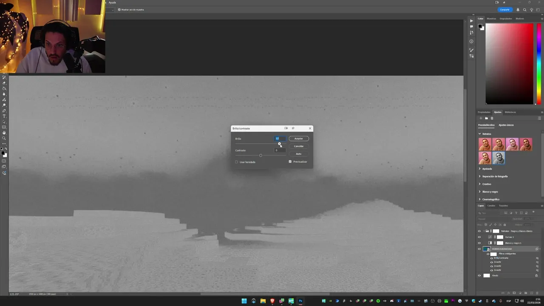Select the Blur (droplet) tool
Screen dimensions: 544x306
click(4, 94)
